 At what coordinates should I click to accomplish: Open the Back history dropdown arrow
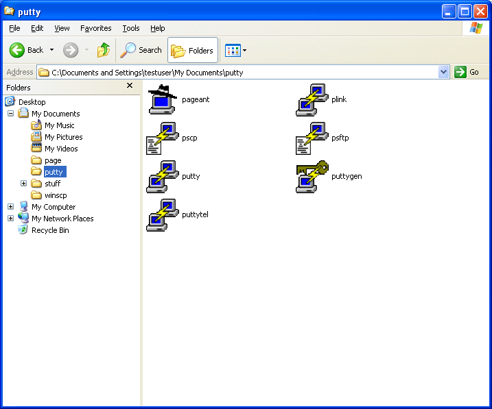point(51,50)
